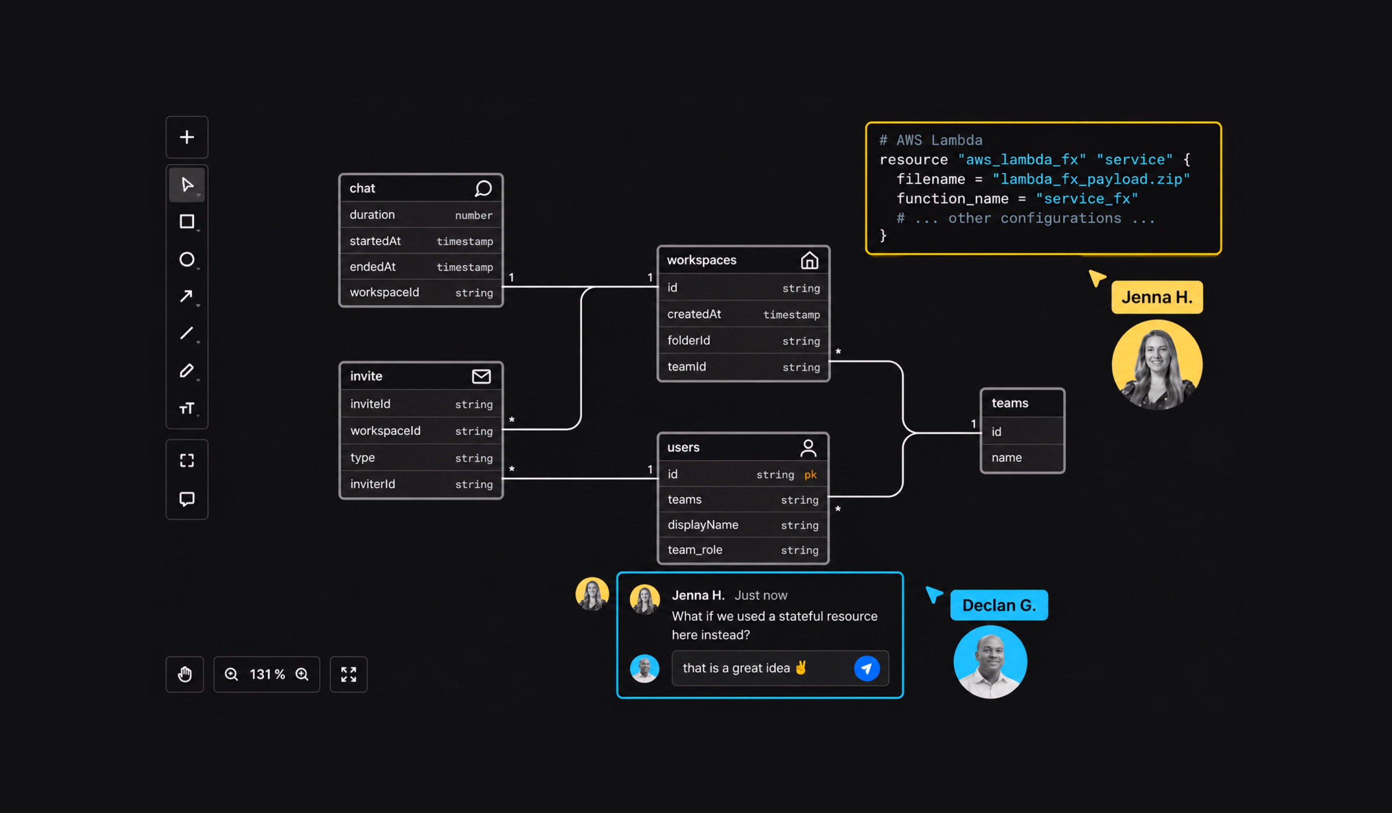This screenshot has height=813, width=1392.
Task: Click the 131 % zoom level
Action: pos(267,674)
